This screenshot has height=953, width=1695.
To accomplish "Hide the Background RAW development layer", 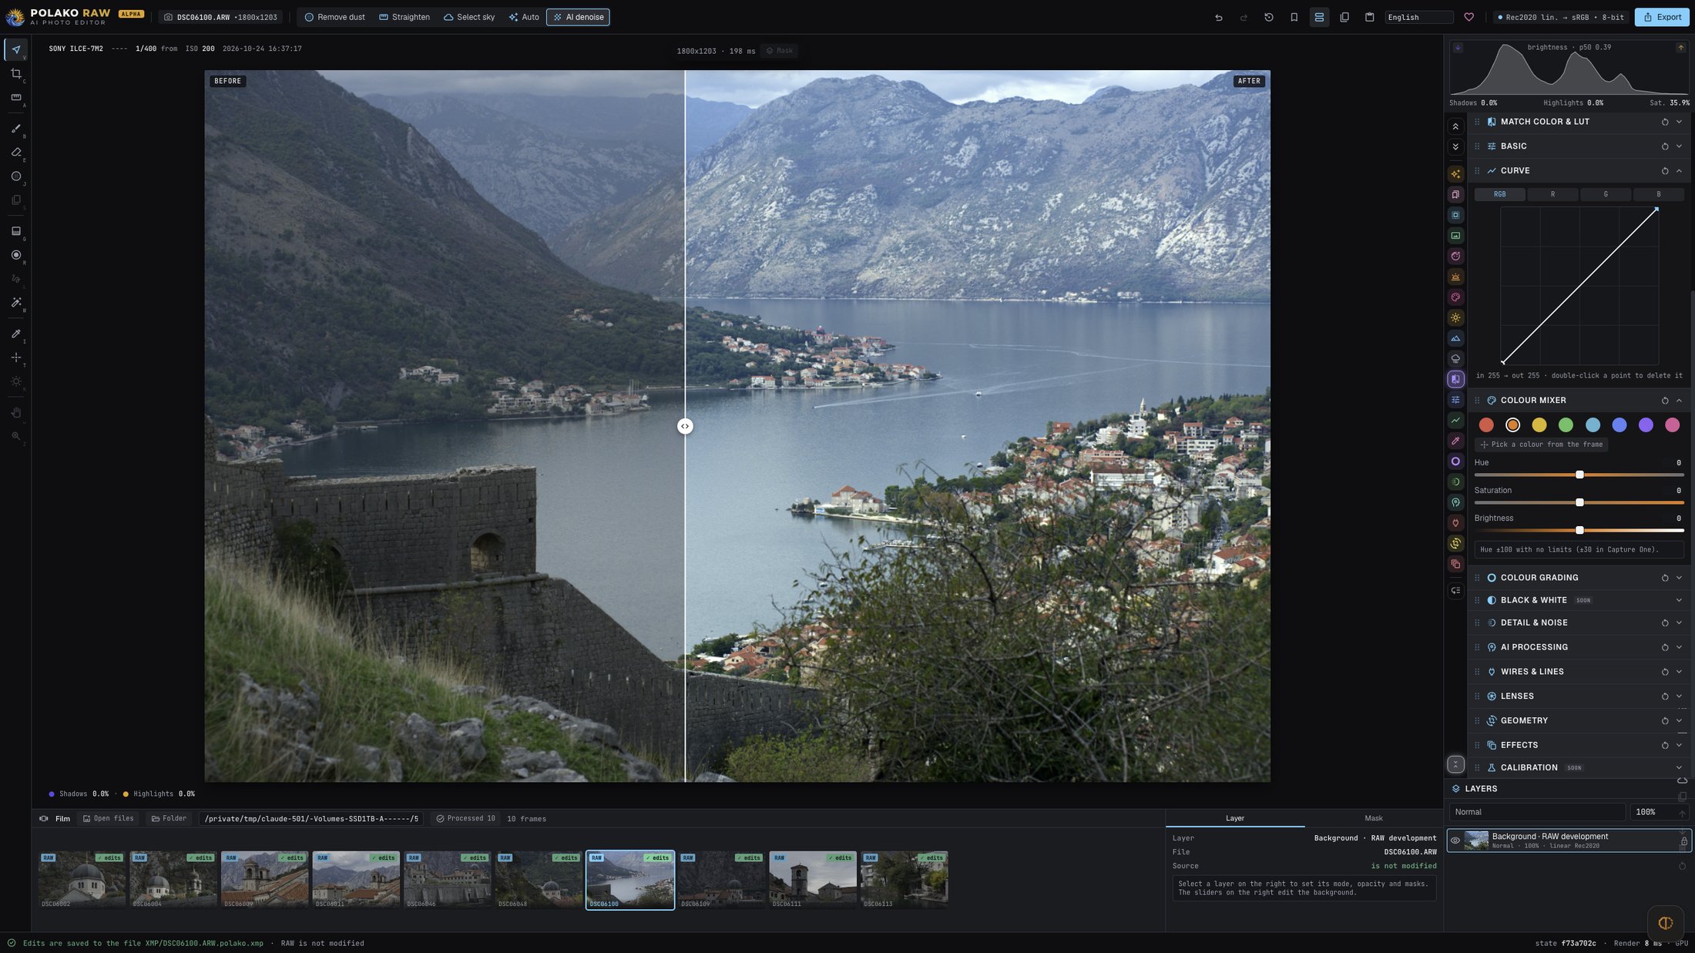I will click(x=1455, y=841).
